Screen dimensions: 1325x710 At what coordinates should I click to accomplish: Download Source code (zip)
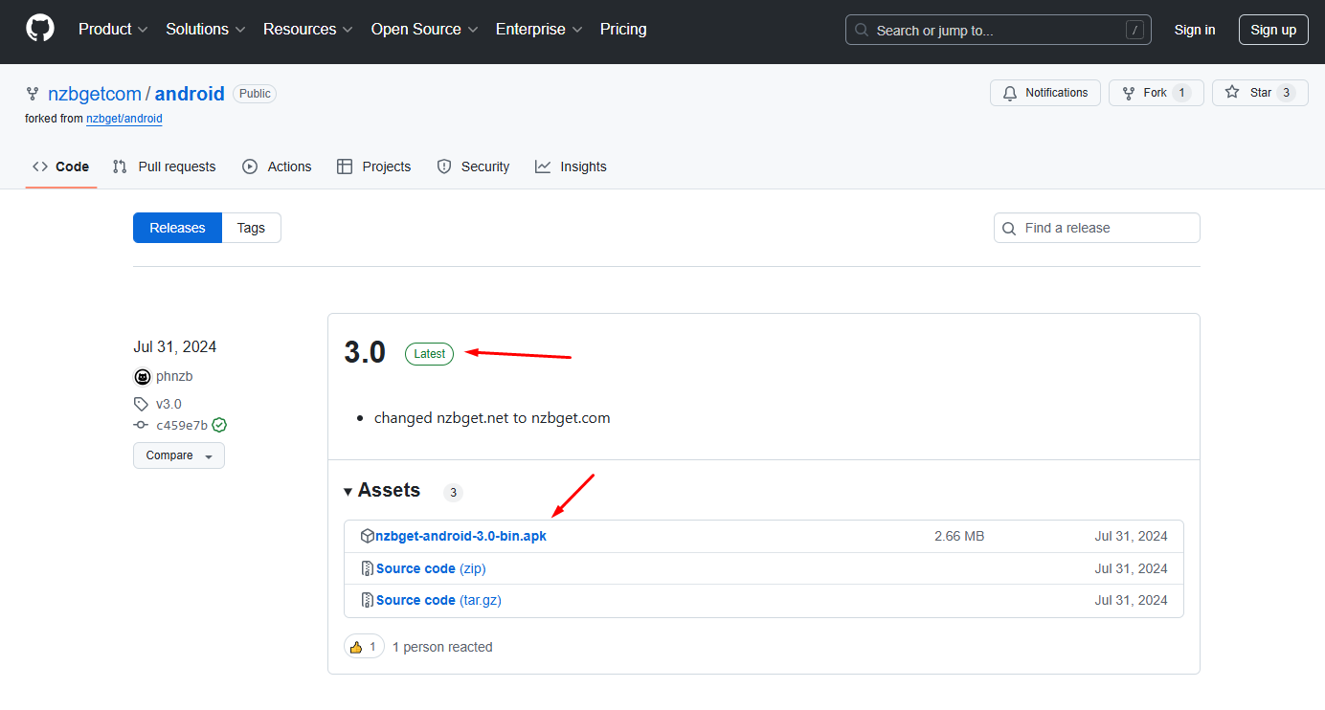click(431, 568)
